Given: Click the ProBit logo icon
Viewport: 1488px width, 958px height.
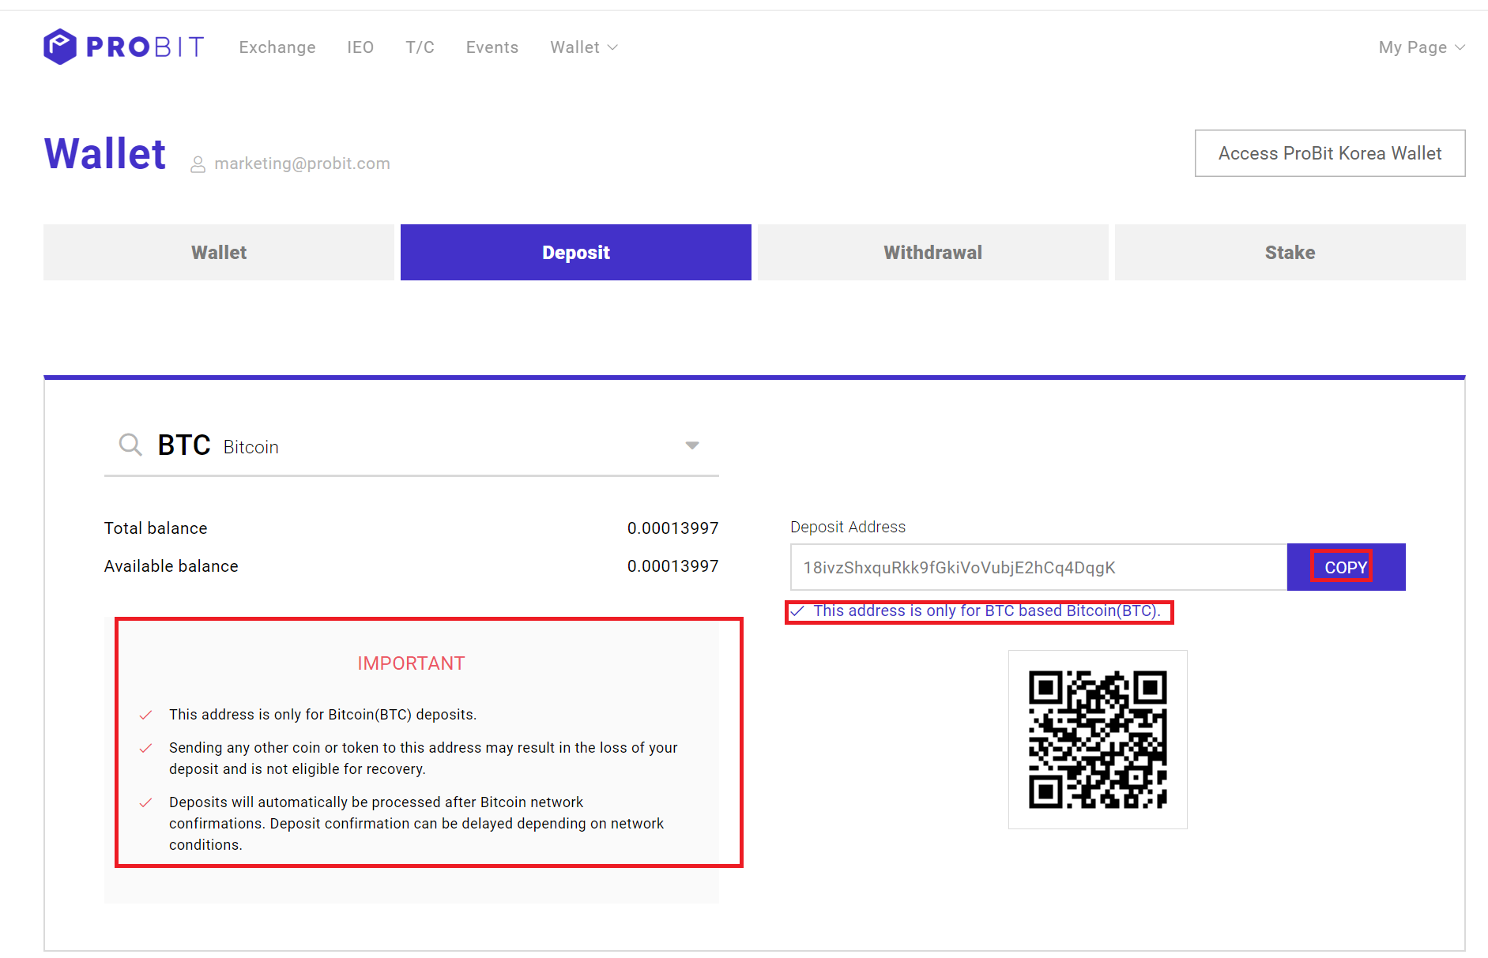Looking at the screenshot, I should 60,47.
